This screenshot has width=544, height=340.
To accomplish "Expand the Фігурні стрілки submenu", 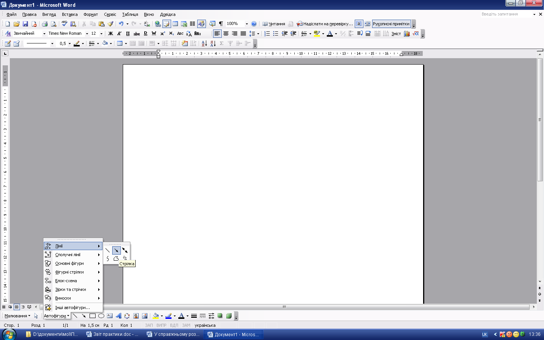I will point(73,272).
